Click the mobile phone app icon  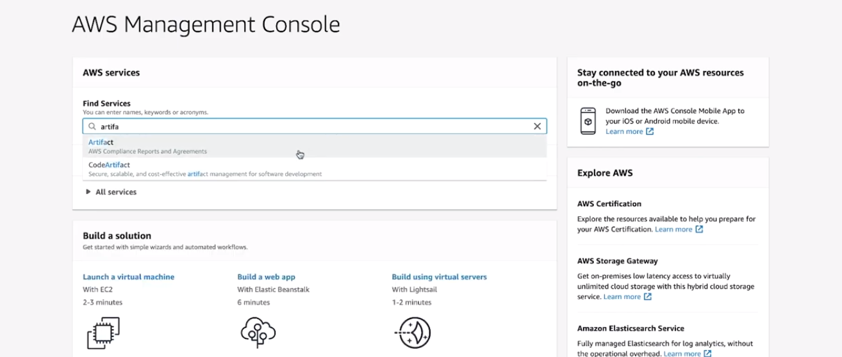pyautogui.click(x=588, y=121)
